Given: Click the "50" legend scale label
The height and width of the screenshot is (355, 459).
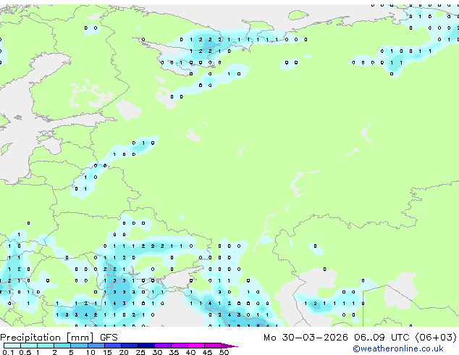Looking at the screenshot, I should (x=224, y=352).
